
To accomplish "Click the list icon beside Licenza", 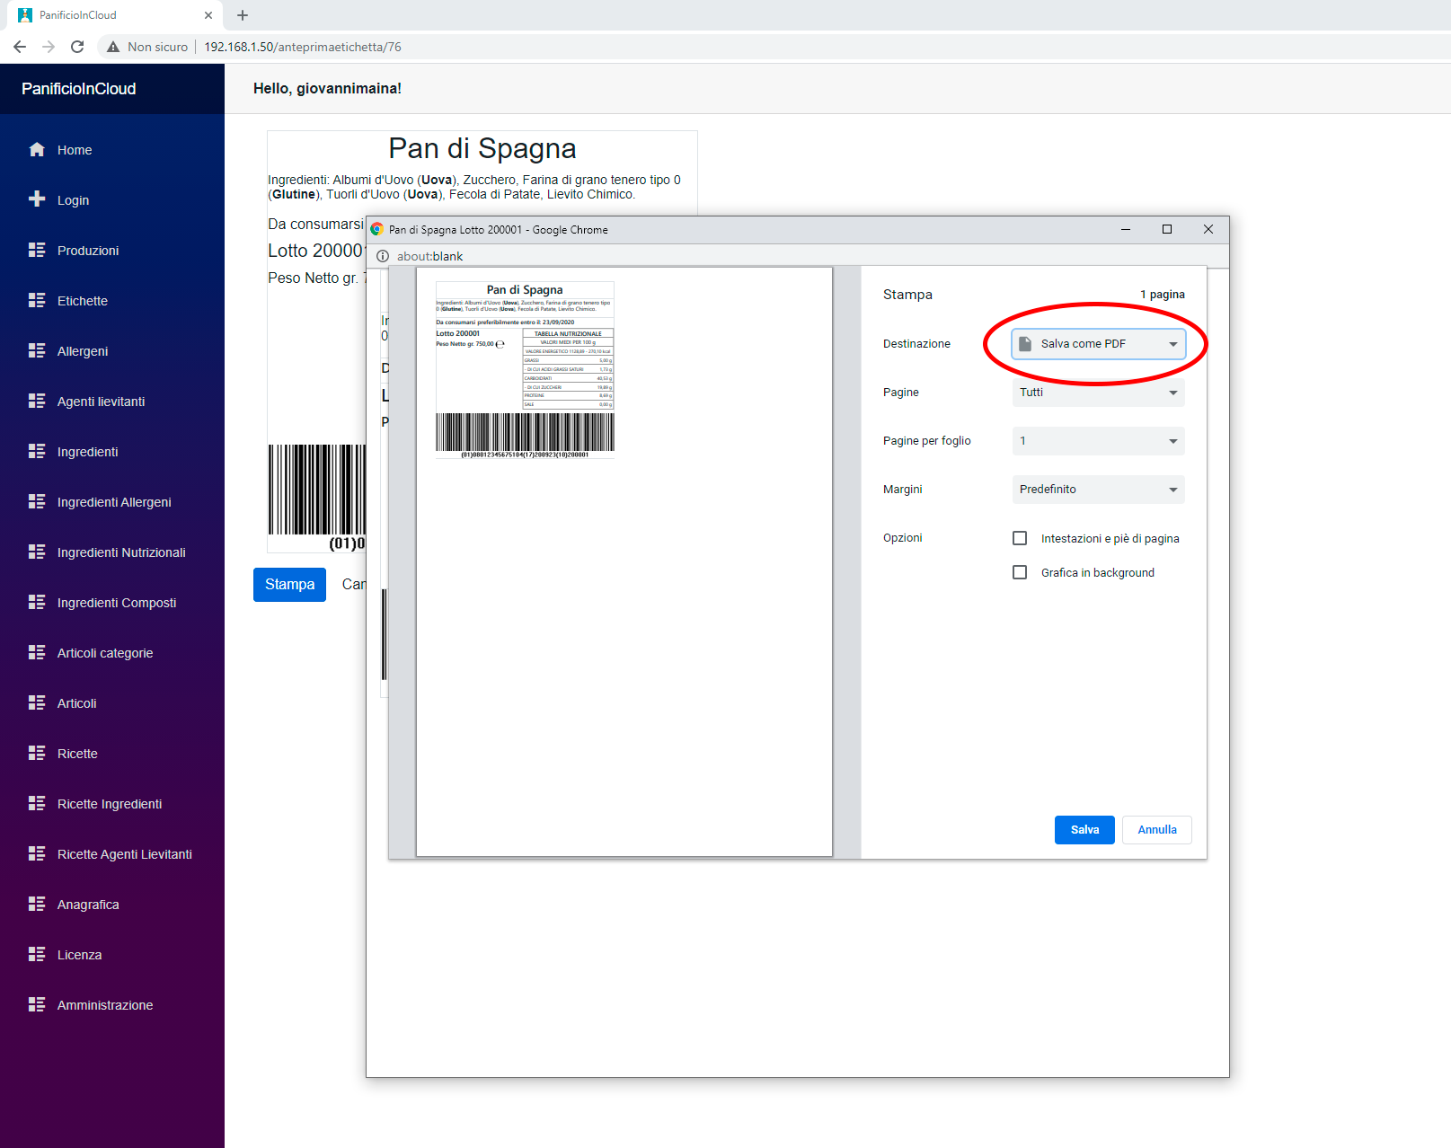I will (x=37, y=954).
